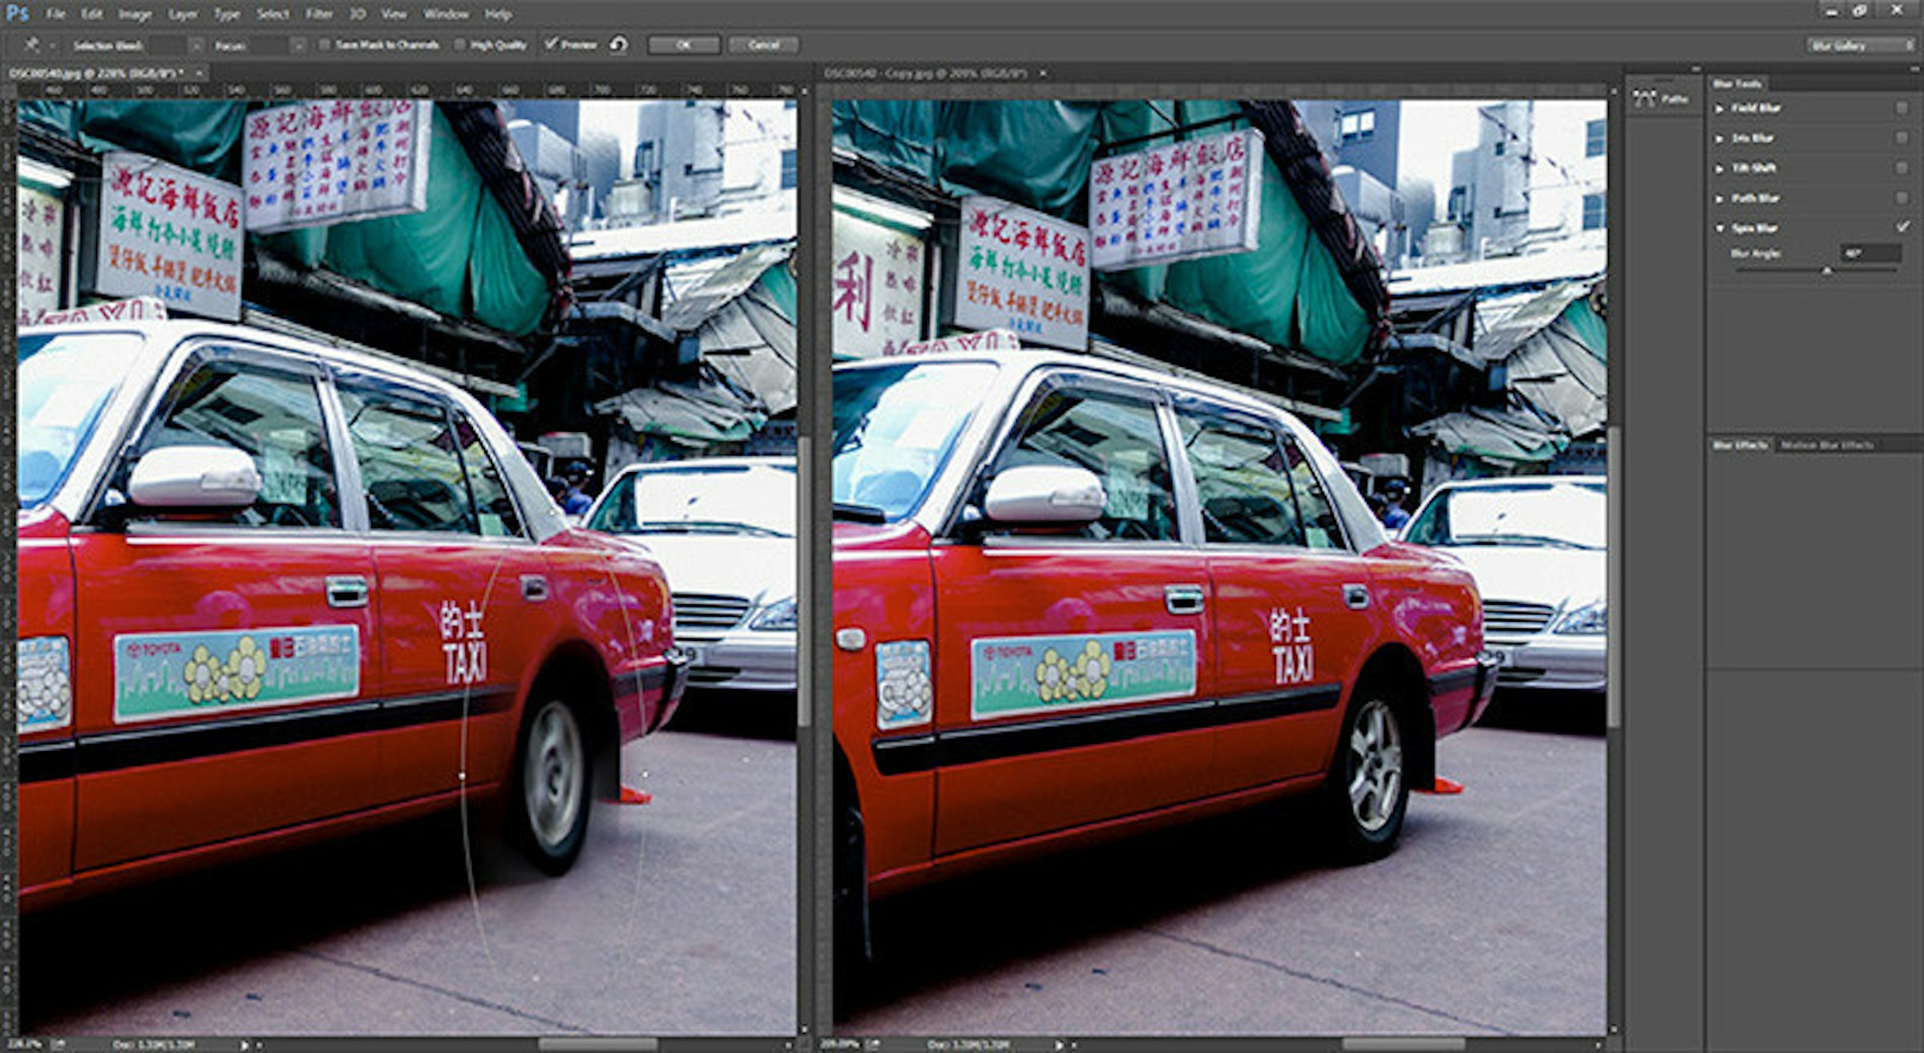Click the blur pin tool icon in options bar
This screenshot has width=1924, height=1053.
pyautogui.click(x=32, y=45)
